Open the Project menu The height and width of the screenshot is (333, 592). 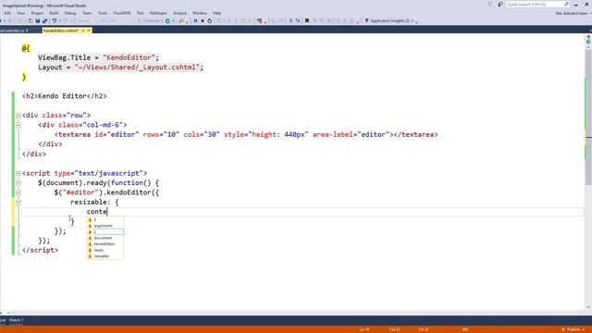tap(37, 13)
